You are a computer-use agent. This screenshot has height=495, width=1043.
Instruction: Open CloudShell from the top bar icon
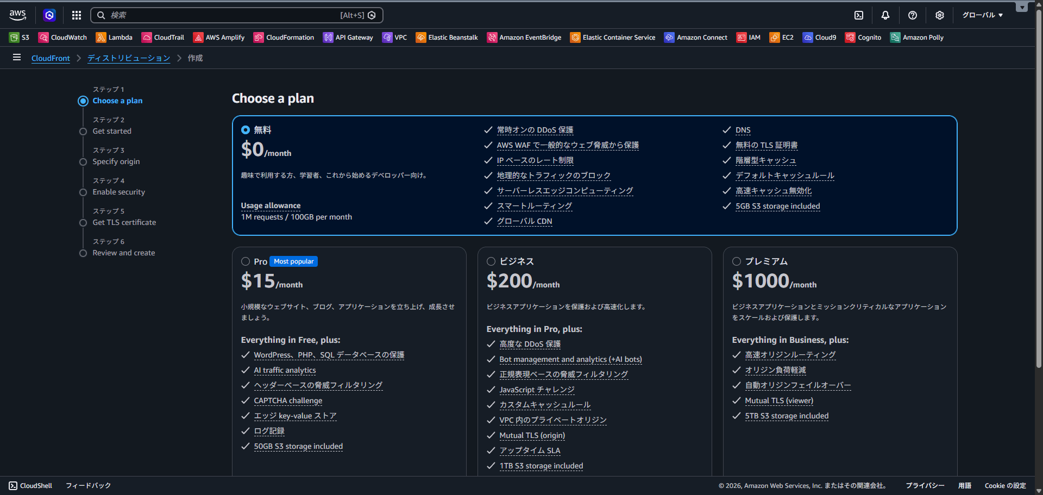859,15
